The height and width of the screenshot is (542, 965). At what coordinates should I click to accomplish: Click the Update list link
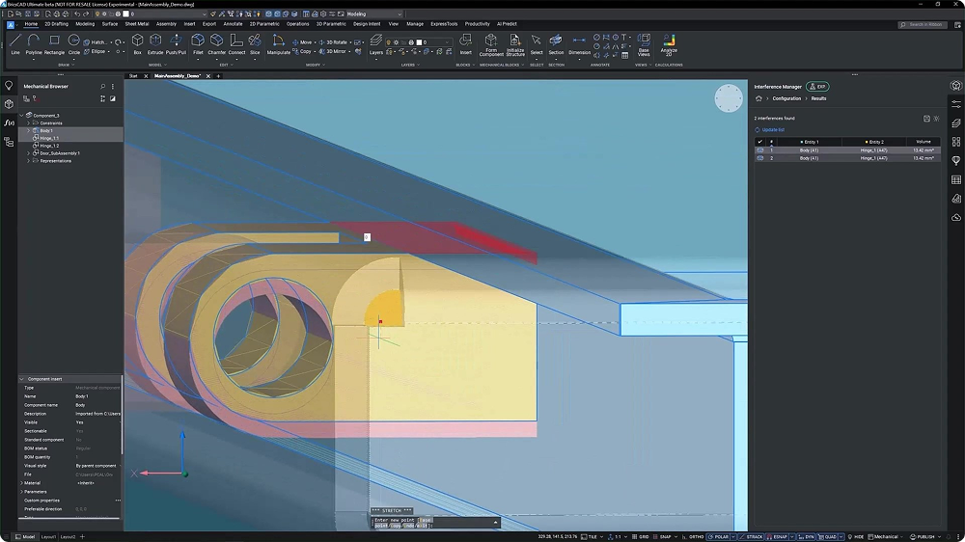tap(773, 130)
